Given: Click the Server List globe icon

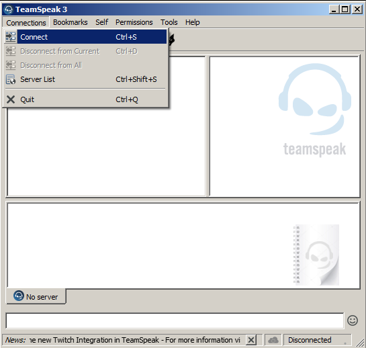Looking at the screenshot, I should 11,79.
